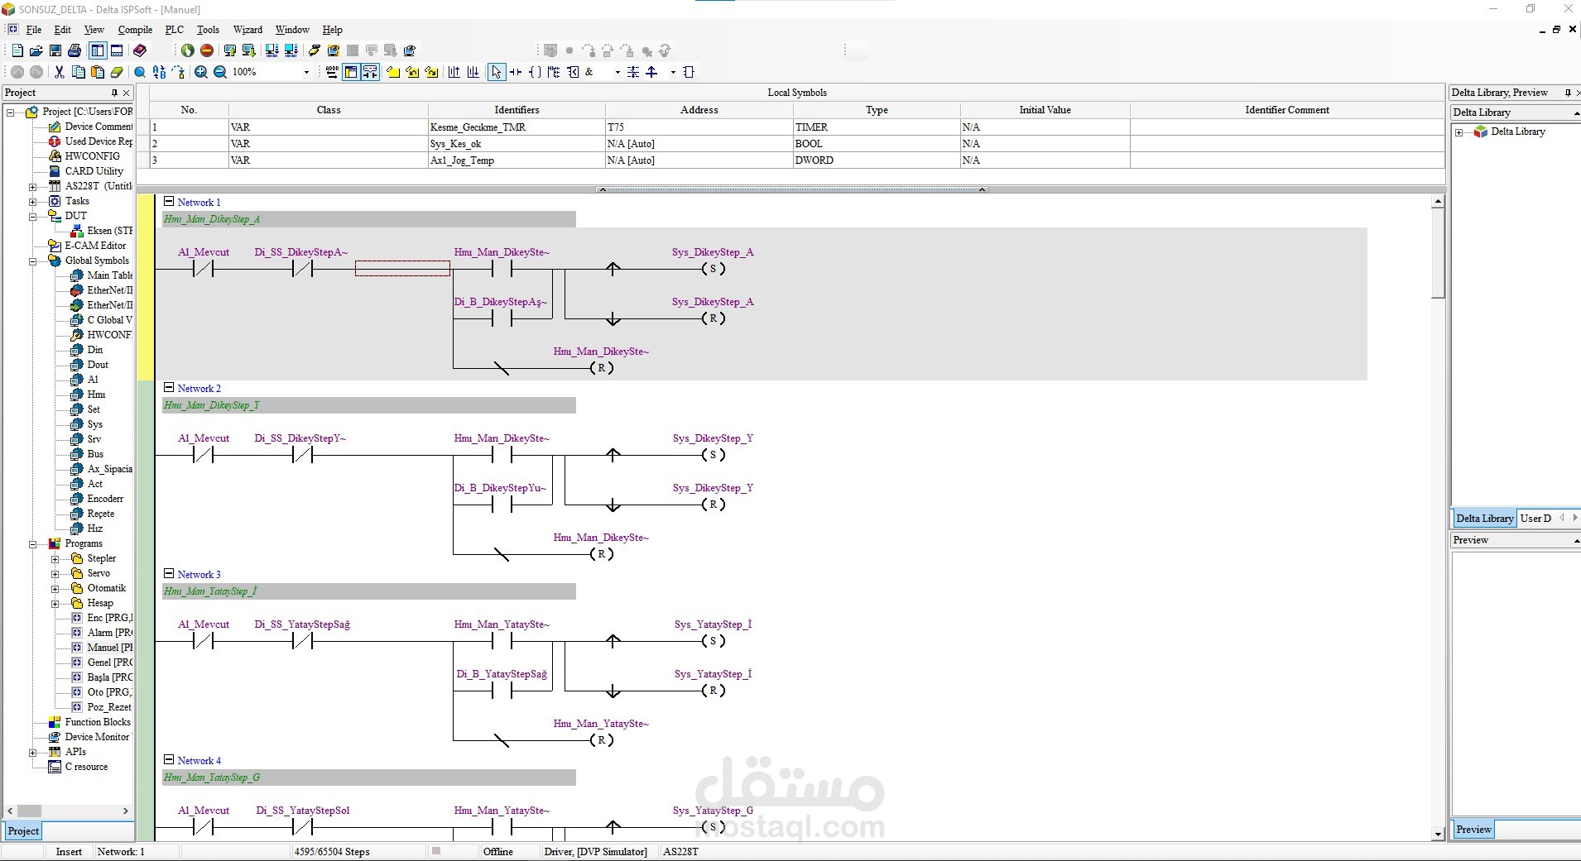Switch to the Delta Library tab
Viewport: 1581px width, 861px height.
[x=1484, y=519]
